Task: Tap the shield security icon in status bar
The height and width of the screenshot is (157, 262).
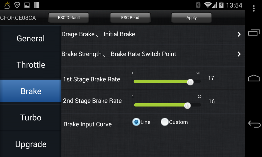Action: pos(17,5)
